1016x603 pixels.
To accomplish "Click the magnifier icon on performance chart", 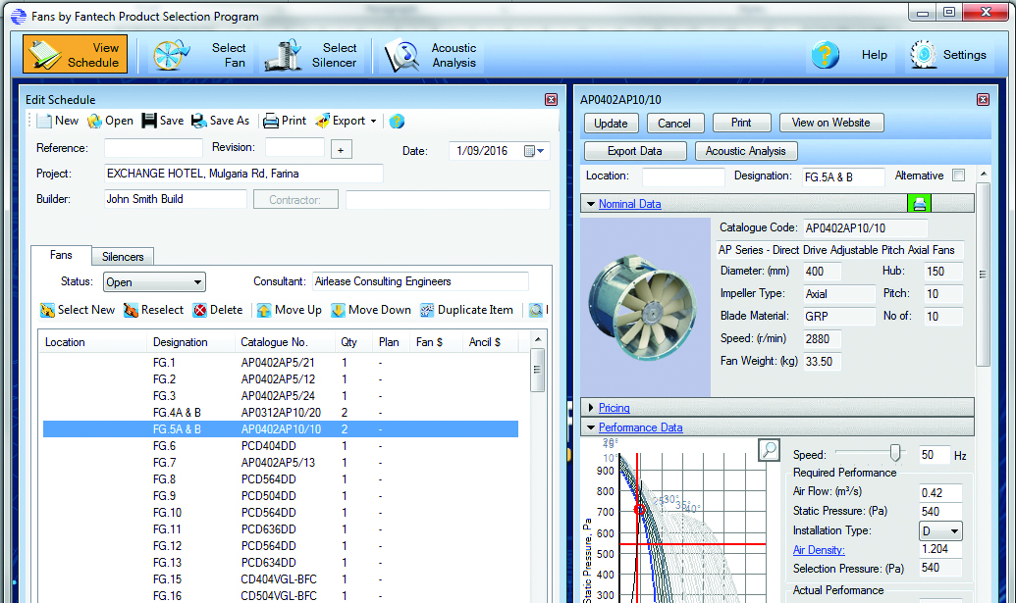I will coord(770,450).
